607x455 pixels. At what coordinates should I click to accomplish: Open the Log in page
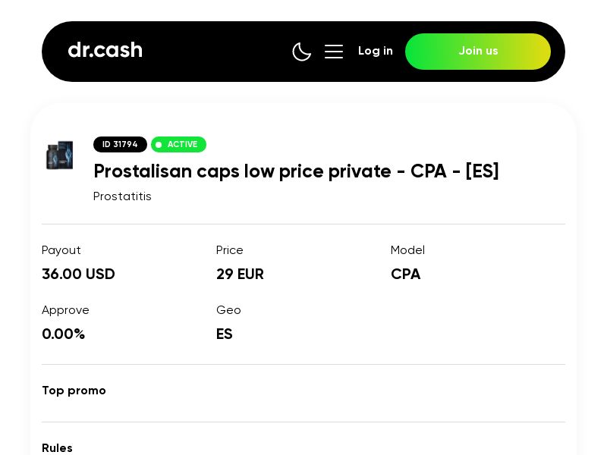tap(376, 51)
